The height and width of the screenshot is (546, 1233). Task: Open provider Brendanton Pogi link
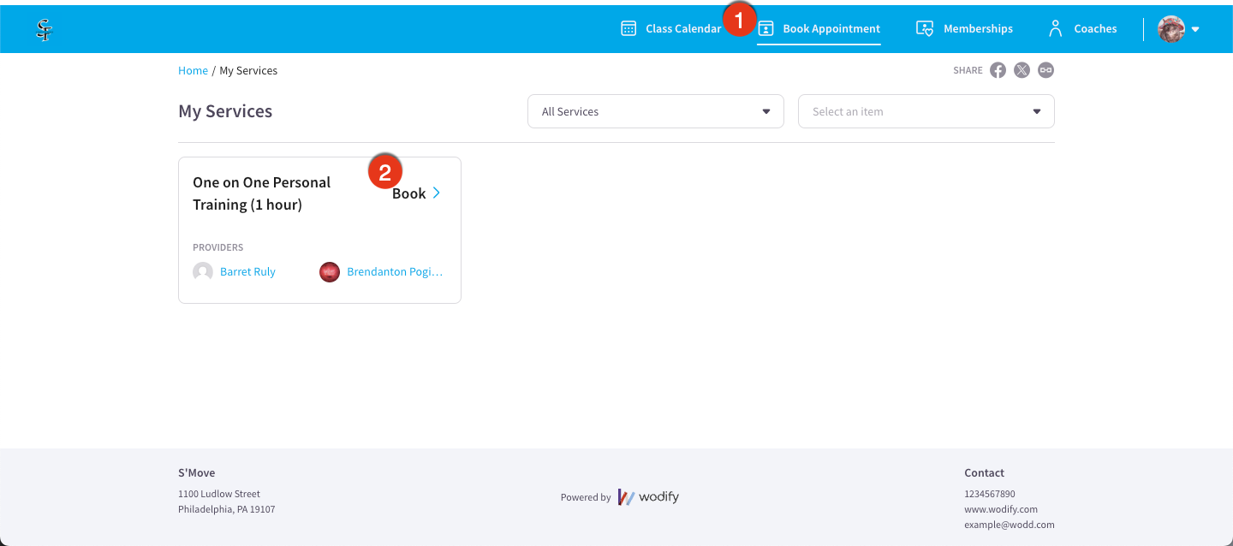click(x=395, y=272)
